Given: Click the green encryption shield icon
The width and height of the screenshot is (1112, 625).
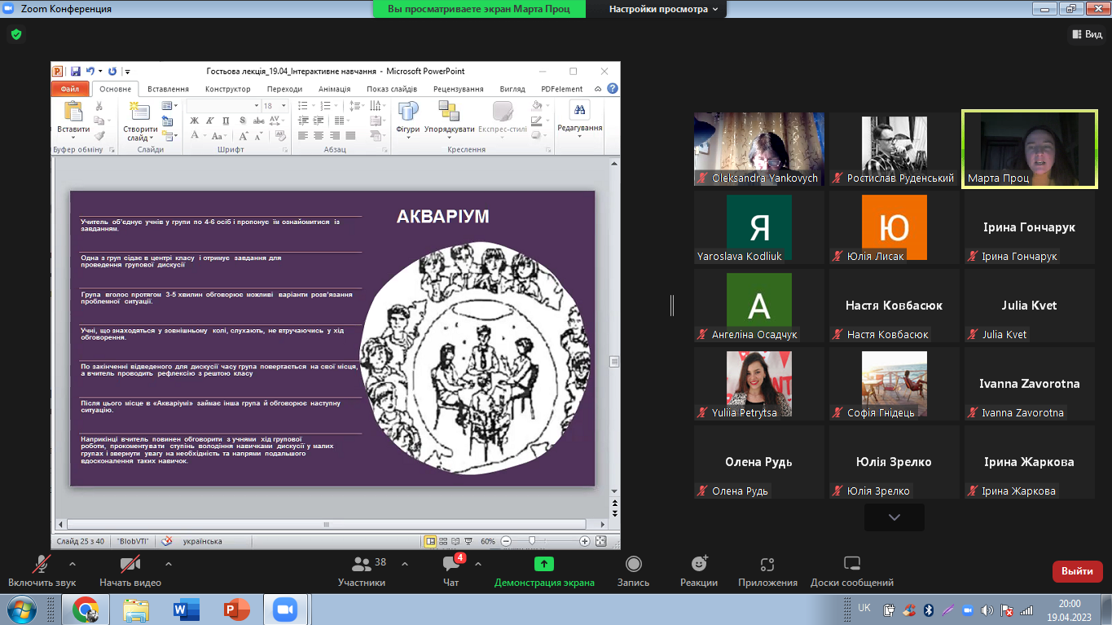Looking at the screenshot, I should (x=15, y=34).
